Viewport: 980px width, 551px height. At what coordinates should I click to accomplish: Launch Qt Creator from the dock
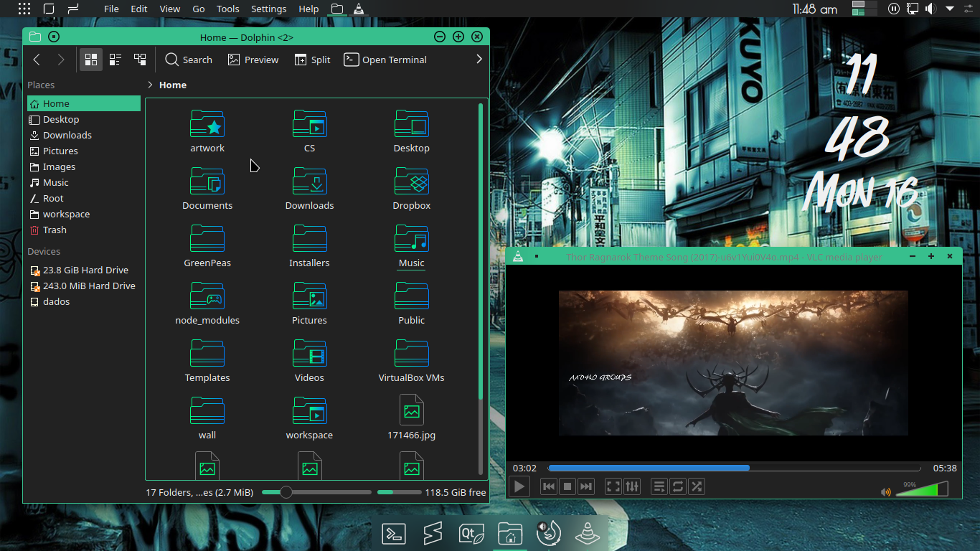(471, 533)
